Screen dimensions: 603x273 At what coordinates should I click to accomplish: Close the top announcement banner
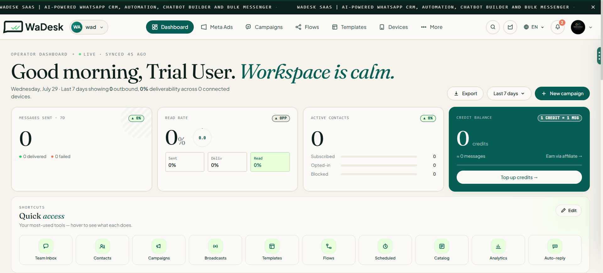tap(593, 7)
